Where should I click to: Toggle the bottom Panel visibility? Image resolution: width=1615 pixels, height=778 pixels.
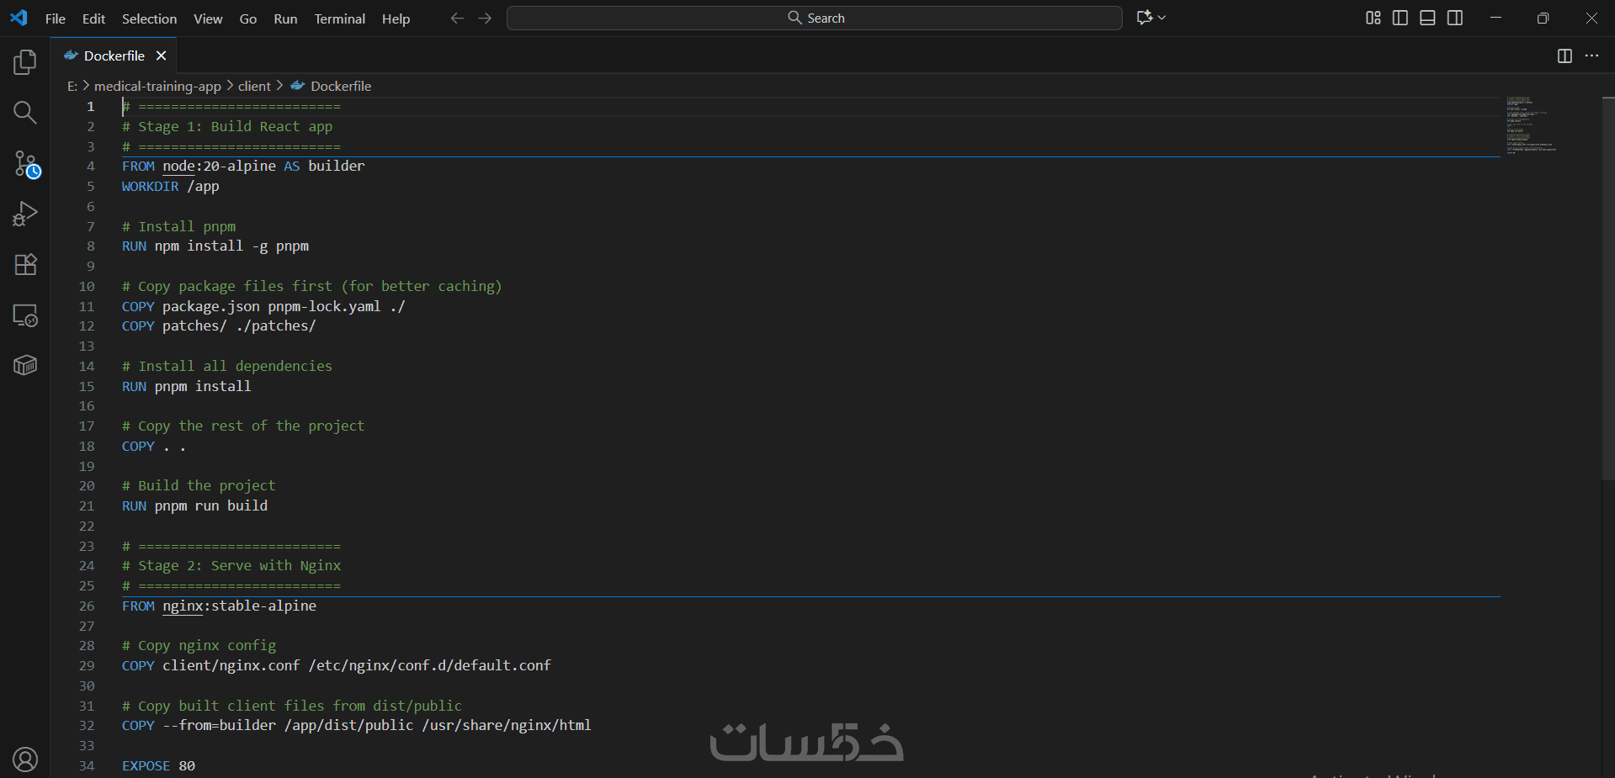click(1427, 18)
